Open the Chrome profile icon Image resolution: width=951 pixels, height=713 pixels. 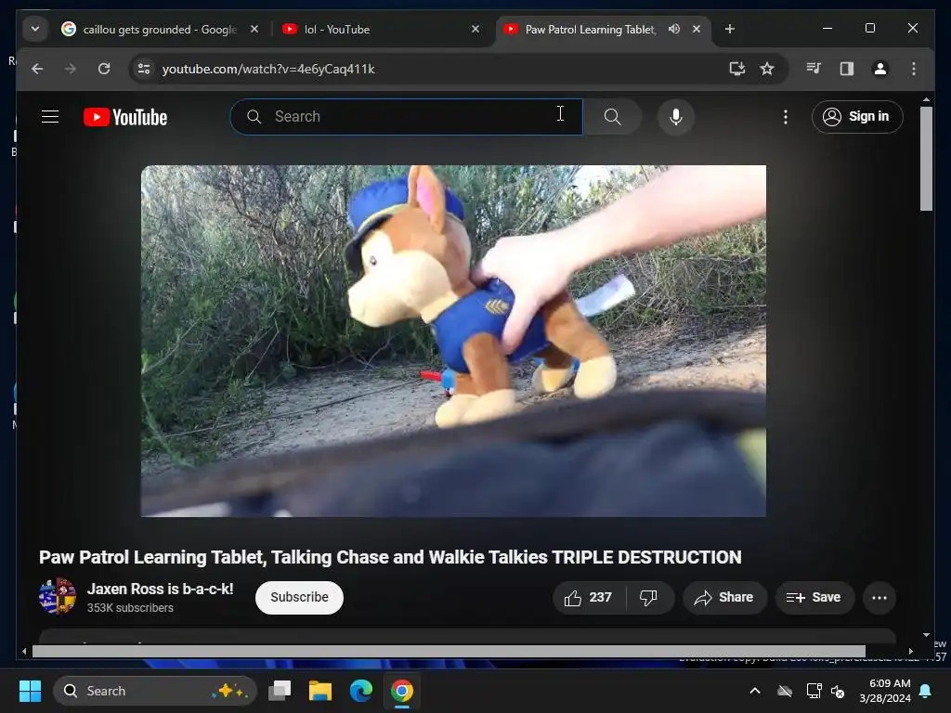point(880,69)
